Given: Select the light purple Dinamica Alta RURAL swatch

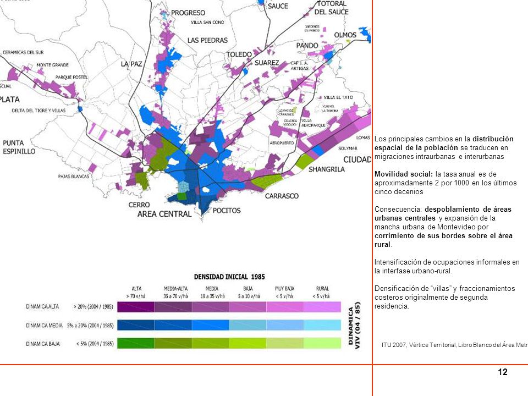Looking at the screenshot, I should pos(322,307).
